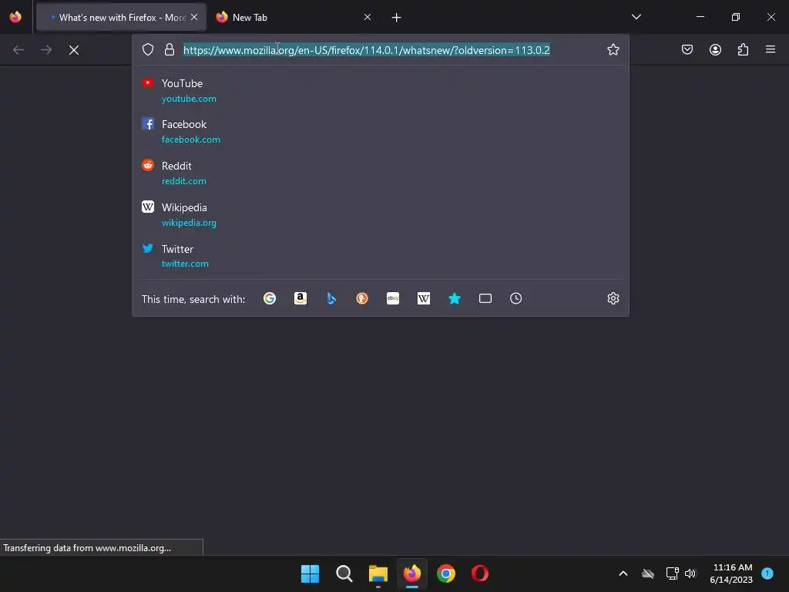
Task: Search with Wikipedia one-off icon
Action: click(x=424, y=298)
